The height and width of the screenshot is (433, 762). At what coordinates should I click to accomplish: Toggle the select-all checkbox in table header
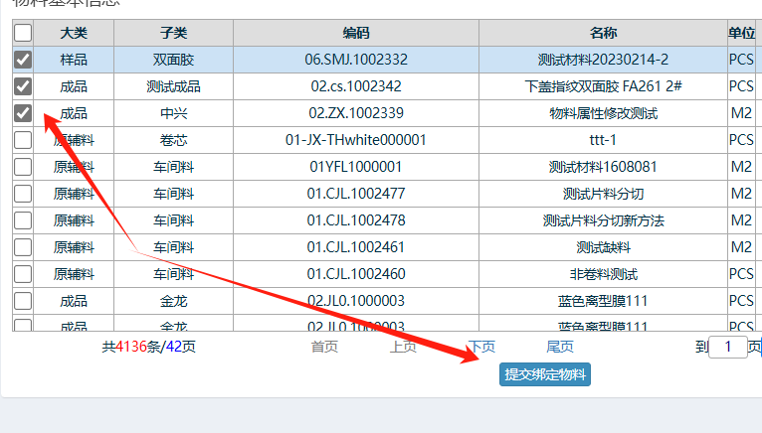tap(23, 33)
